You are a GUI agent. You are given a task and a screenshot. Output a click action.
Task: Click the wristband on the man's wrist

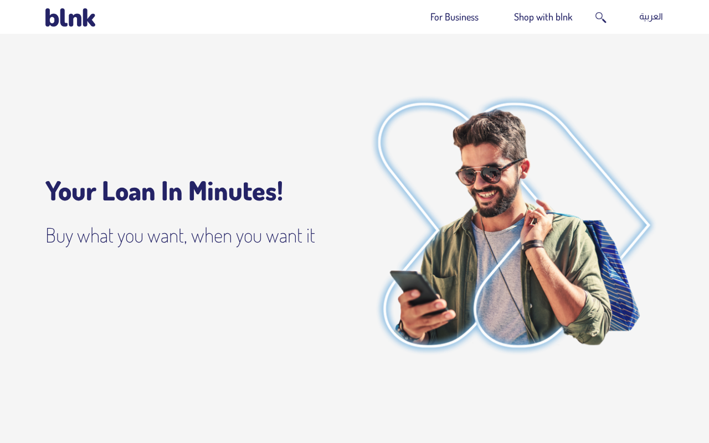pyautogui.click(x=533, y=244)
